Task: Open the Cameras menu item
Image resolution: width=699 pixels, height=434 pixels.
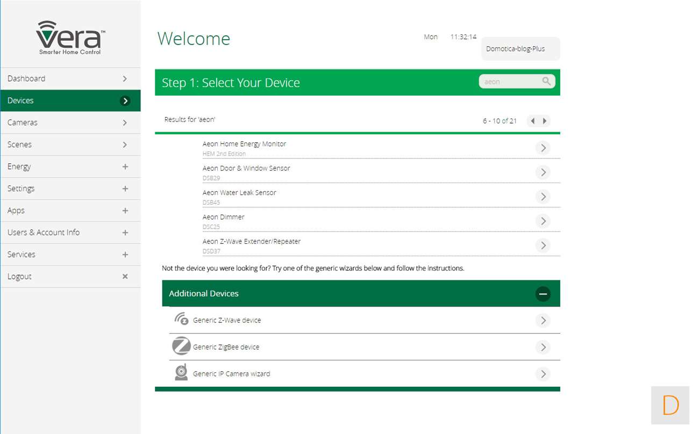Action: click(70, 122)
